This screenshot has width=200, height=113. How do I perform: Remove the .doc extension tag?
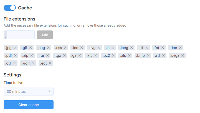[180, 48]
